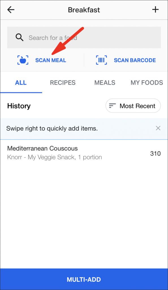Viewport: 168px width, 290px height.
Task: Stay on the ALL tab by tapping it
Action: click(x=21, y=82)
